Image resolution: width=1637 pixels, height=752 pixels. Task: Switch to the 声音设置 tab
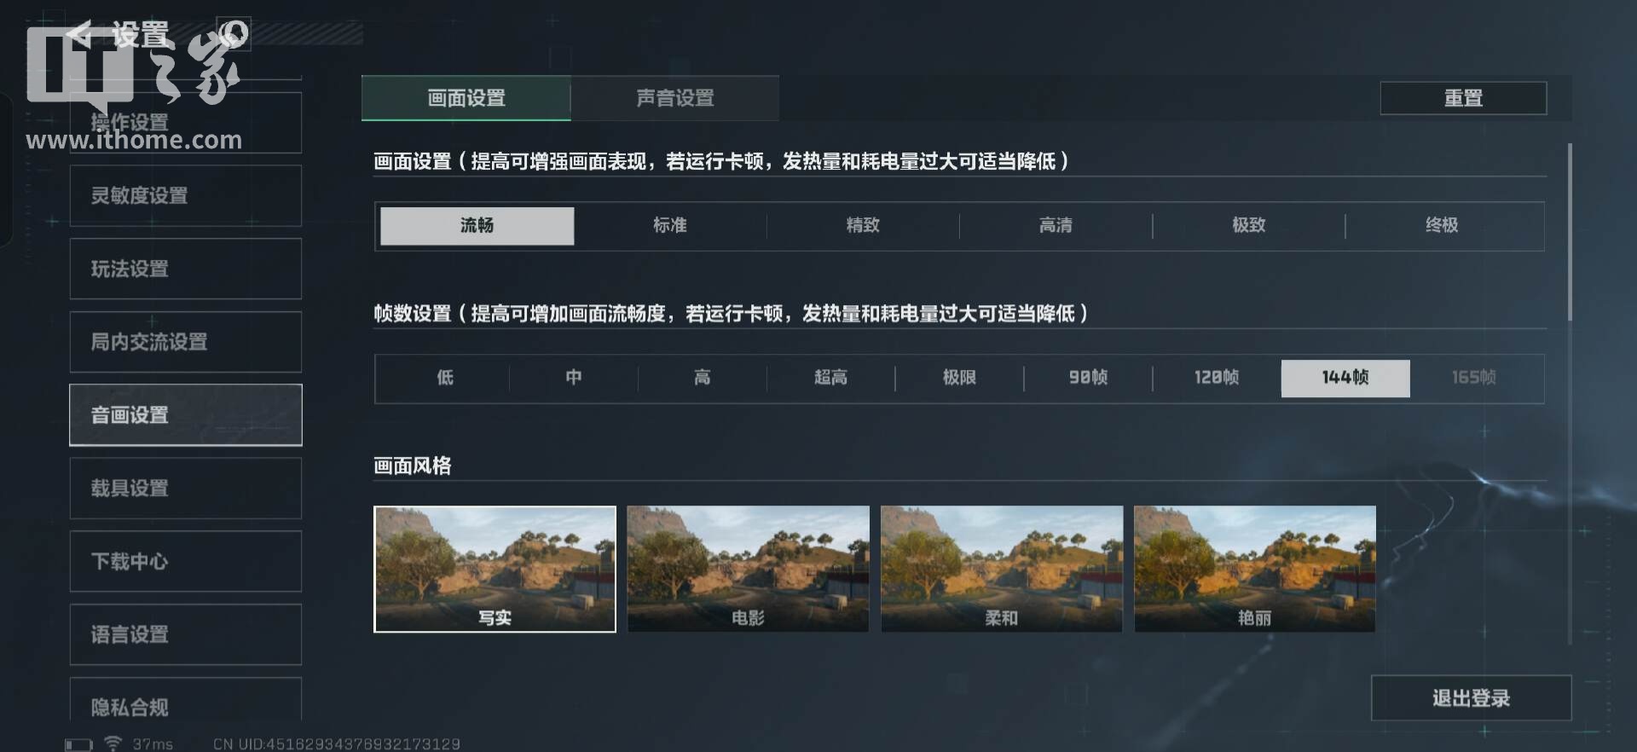click(x=674, y=98)
